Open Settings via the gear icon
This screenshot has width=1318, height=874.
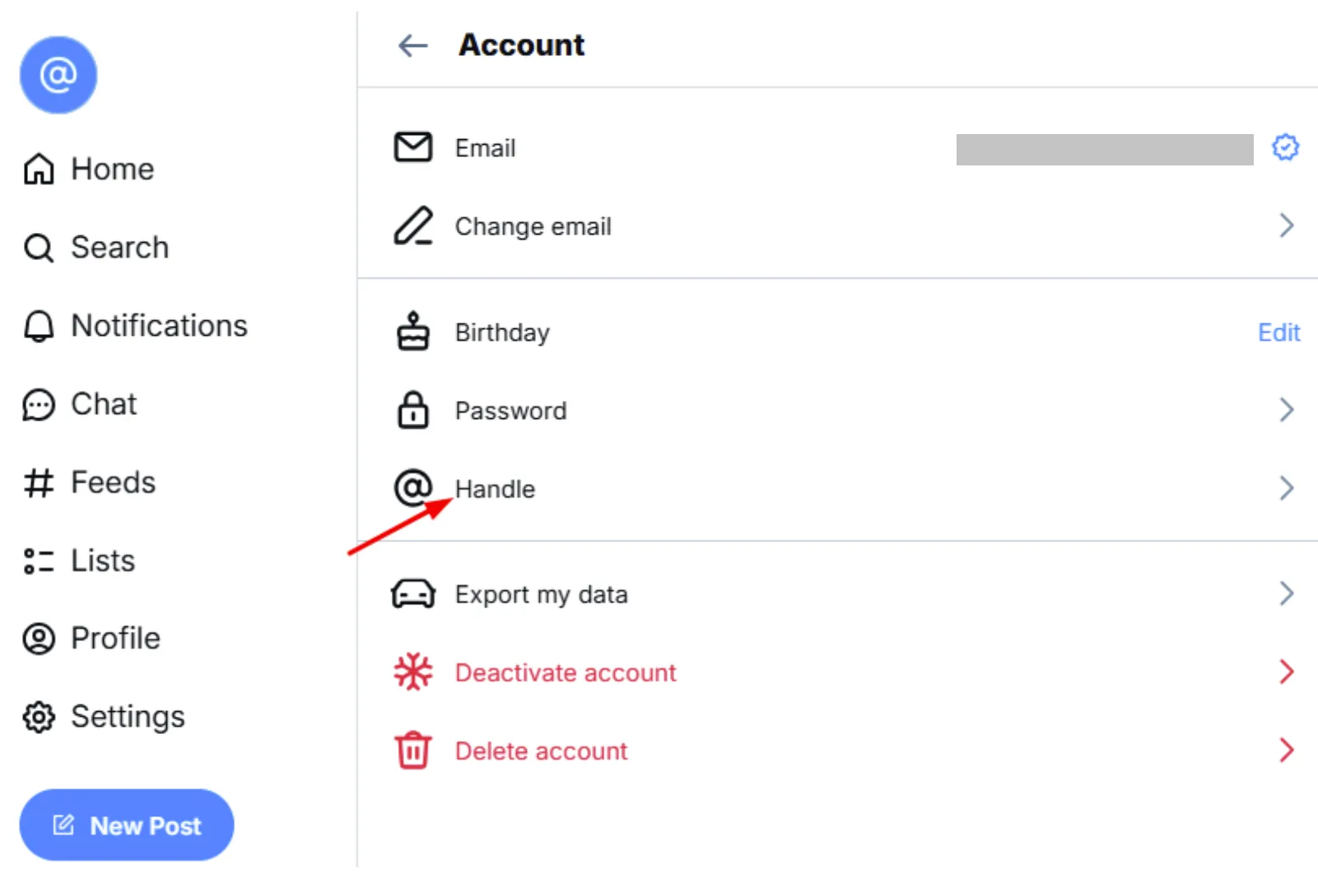tap(37, 716)
